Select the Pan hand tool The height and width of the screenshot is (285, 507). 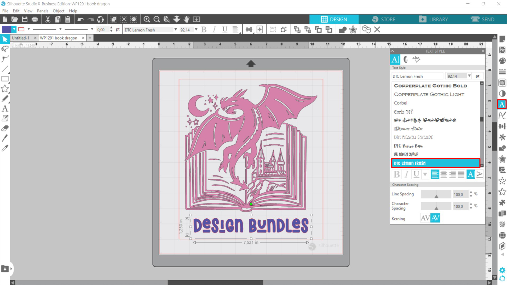(x=187, y=19)
